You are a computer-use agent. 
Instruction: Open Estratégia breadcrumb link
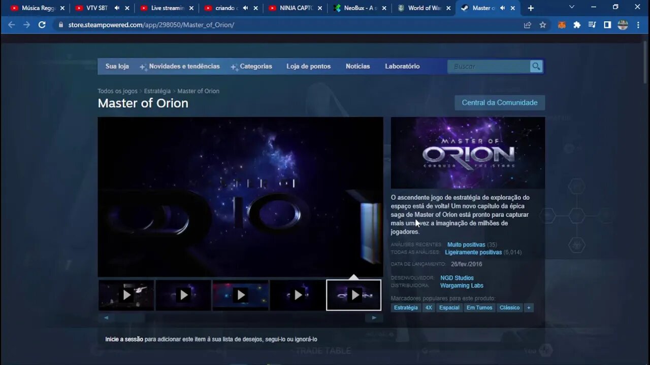tap(157, 91)
